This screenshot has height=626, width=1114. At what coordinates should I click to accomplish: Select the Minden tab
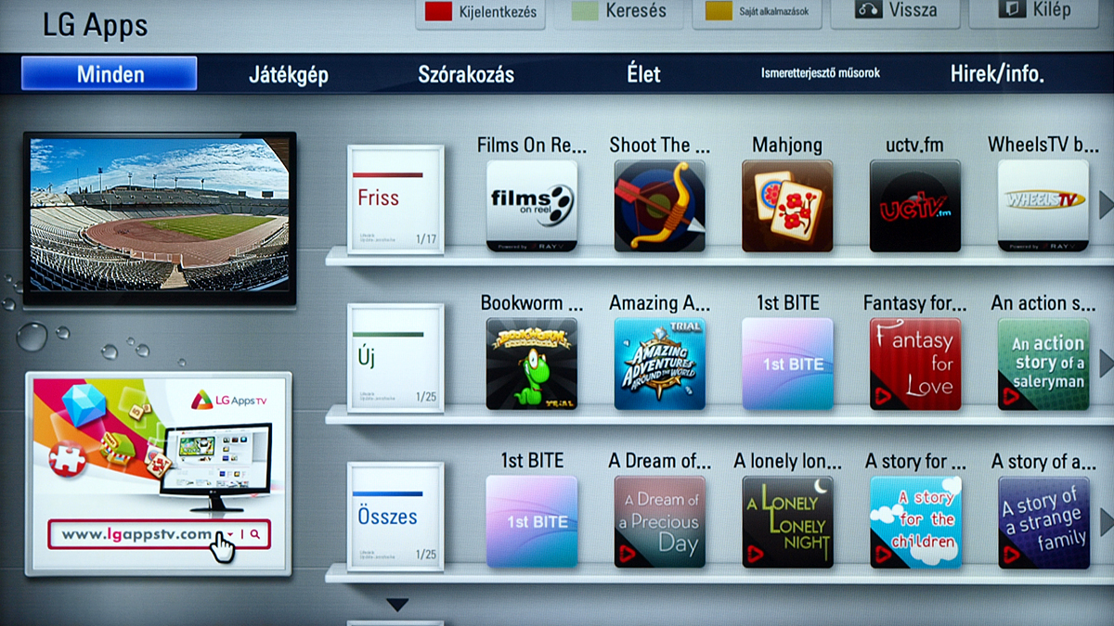tap(110, 74)
